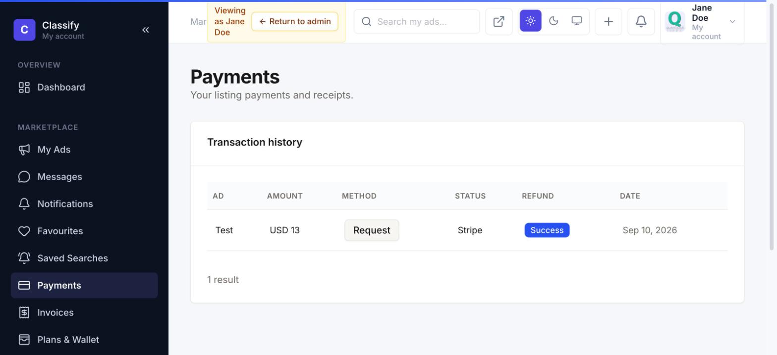777x355 pixels.
Task: Click the AMOUNT column header
Action: 285,196
